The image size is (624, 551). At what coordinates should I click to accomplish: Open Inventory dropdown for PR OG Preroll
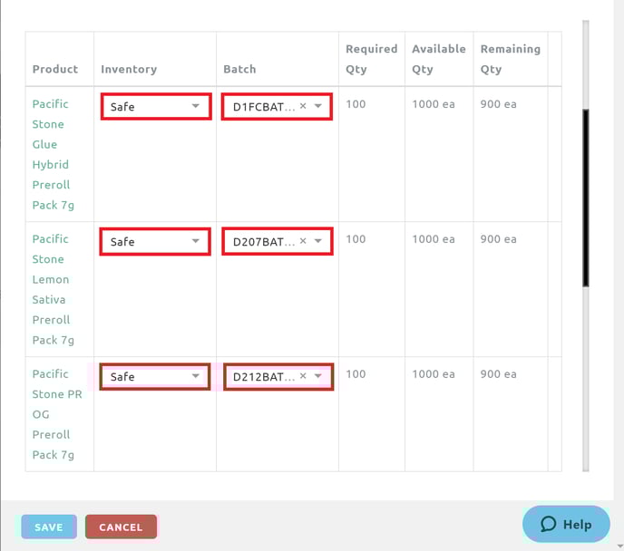click(x=155, y=376)
